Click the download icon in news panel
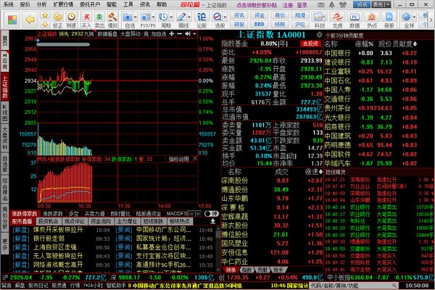The image size is (435, 290). 212,221
